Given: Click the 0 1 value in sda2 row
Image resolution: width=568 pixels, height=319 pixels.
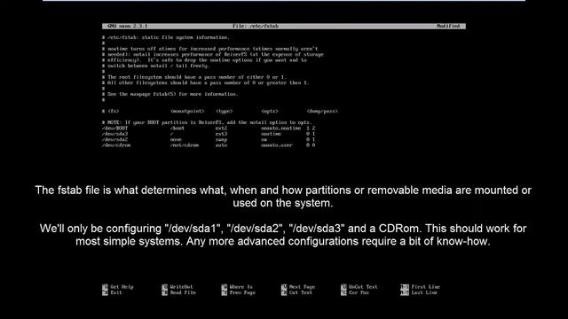Looking at the screenshot, I should click(311, 140).
